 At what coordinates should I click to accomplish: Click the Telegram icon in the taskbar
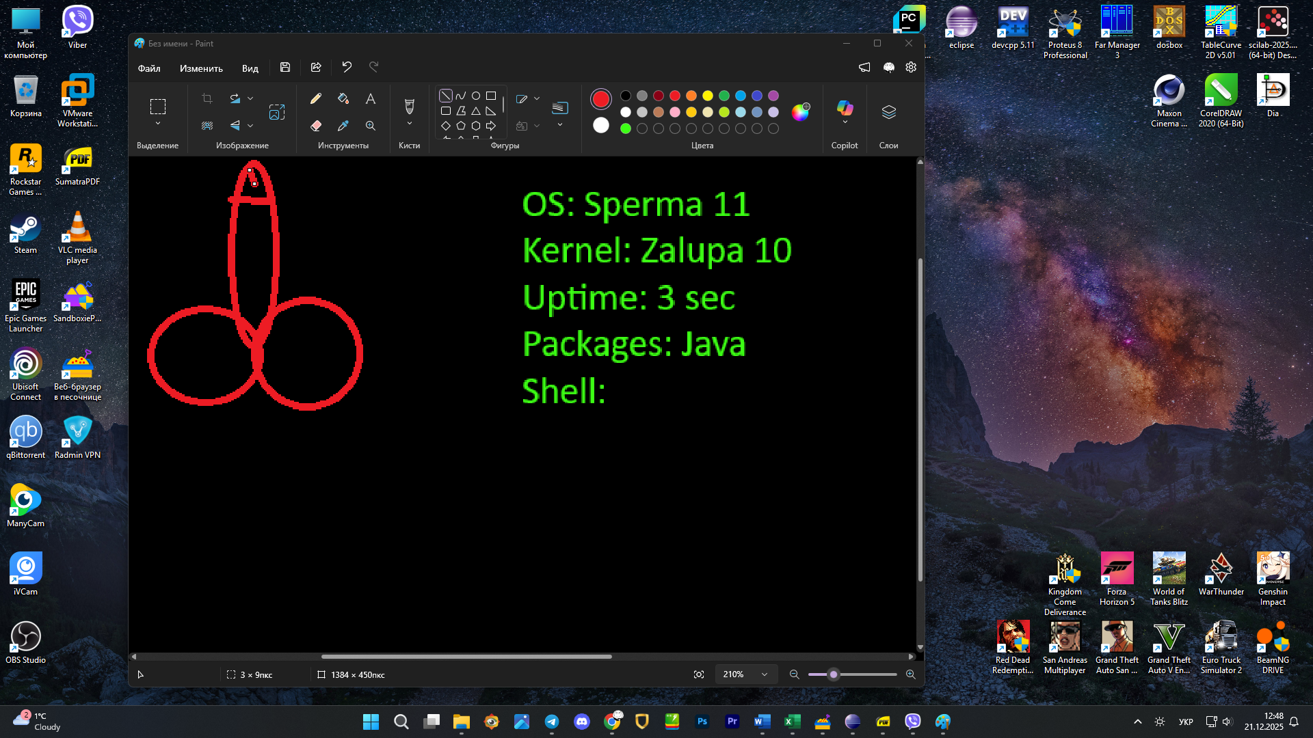[552, 722]
